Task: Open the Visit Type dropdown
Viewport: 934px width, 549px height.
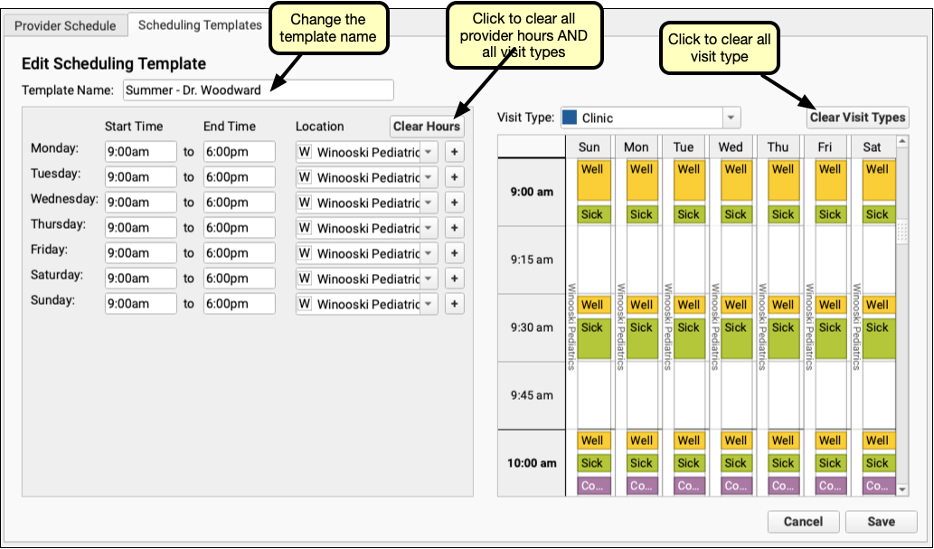Action: coord(731,118)
